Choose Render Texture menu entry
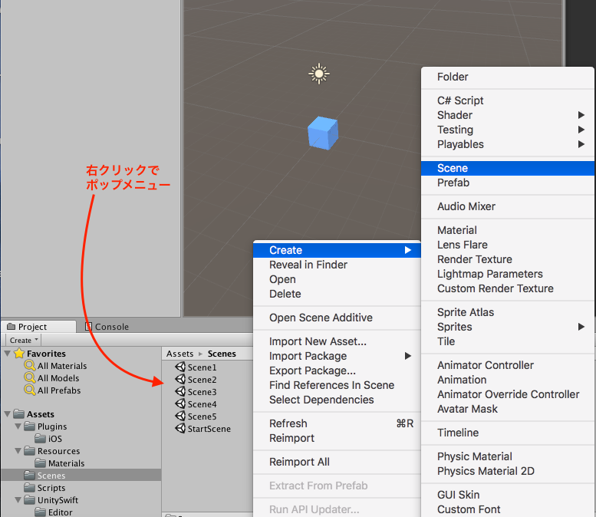Image resolution: width=596 pixels, height=517 pixels. tap(508, 259)
